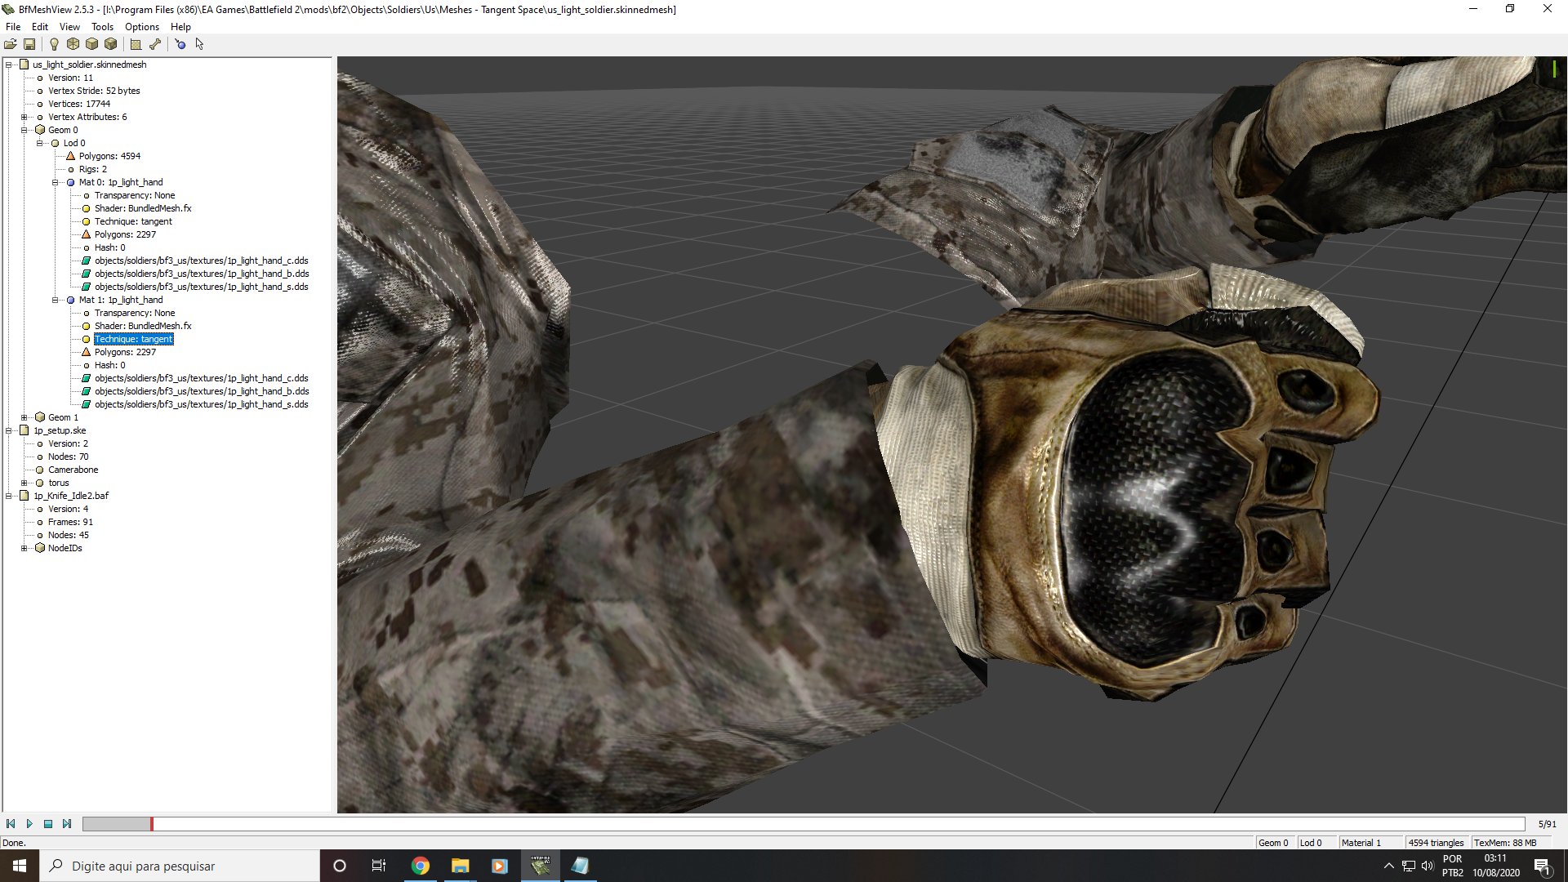Viewport: 1568px width, 882px height.
Task: Stop the animation playback
Action: pos(48,824)
